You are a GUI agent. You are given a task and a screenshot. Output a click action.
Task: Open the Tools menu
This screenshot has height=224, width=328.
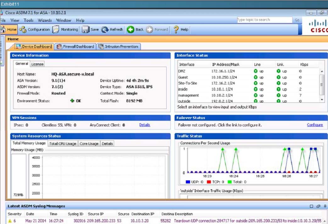(x=28, y=20)
